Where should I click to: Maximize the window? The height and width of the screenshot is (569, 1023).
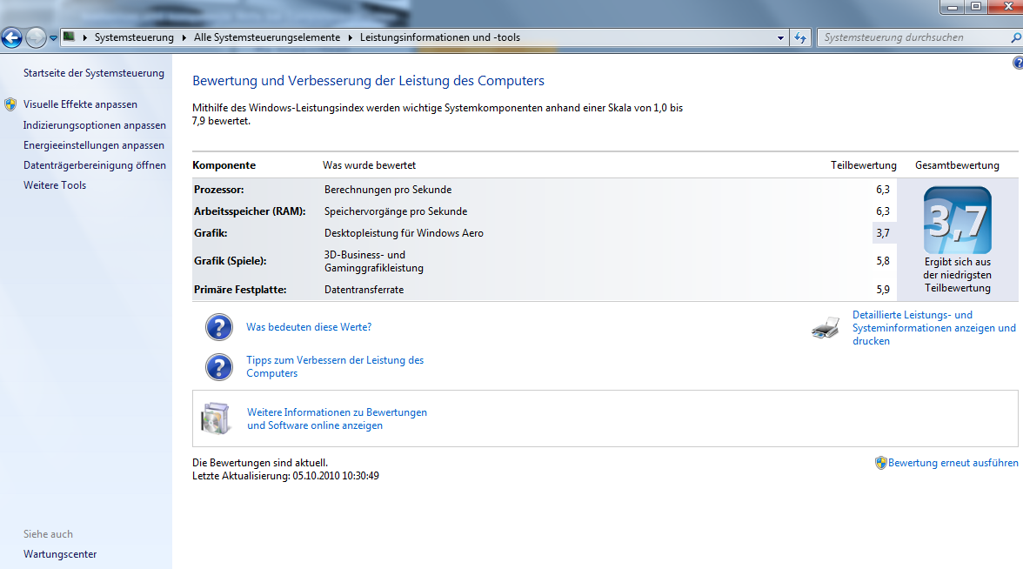(976, 7)
